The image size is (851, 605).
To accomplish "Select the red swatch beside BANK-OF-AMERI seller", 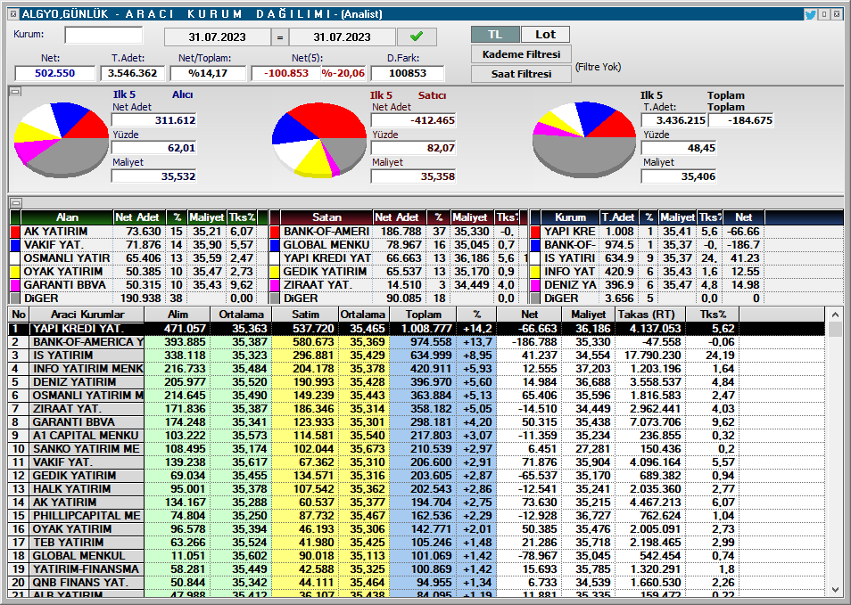I will [275, 232].
